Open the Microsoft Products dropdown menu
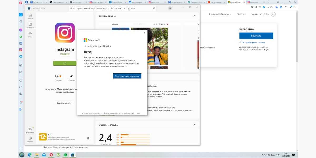 220,14
